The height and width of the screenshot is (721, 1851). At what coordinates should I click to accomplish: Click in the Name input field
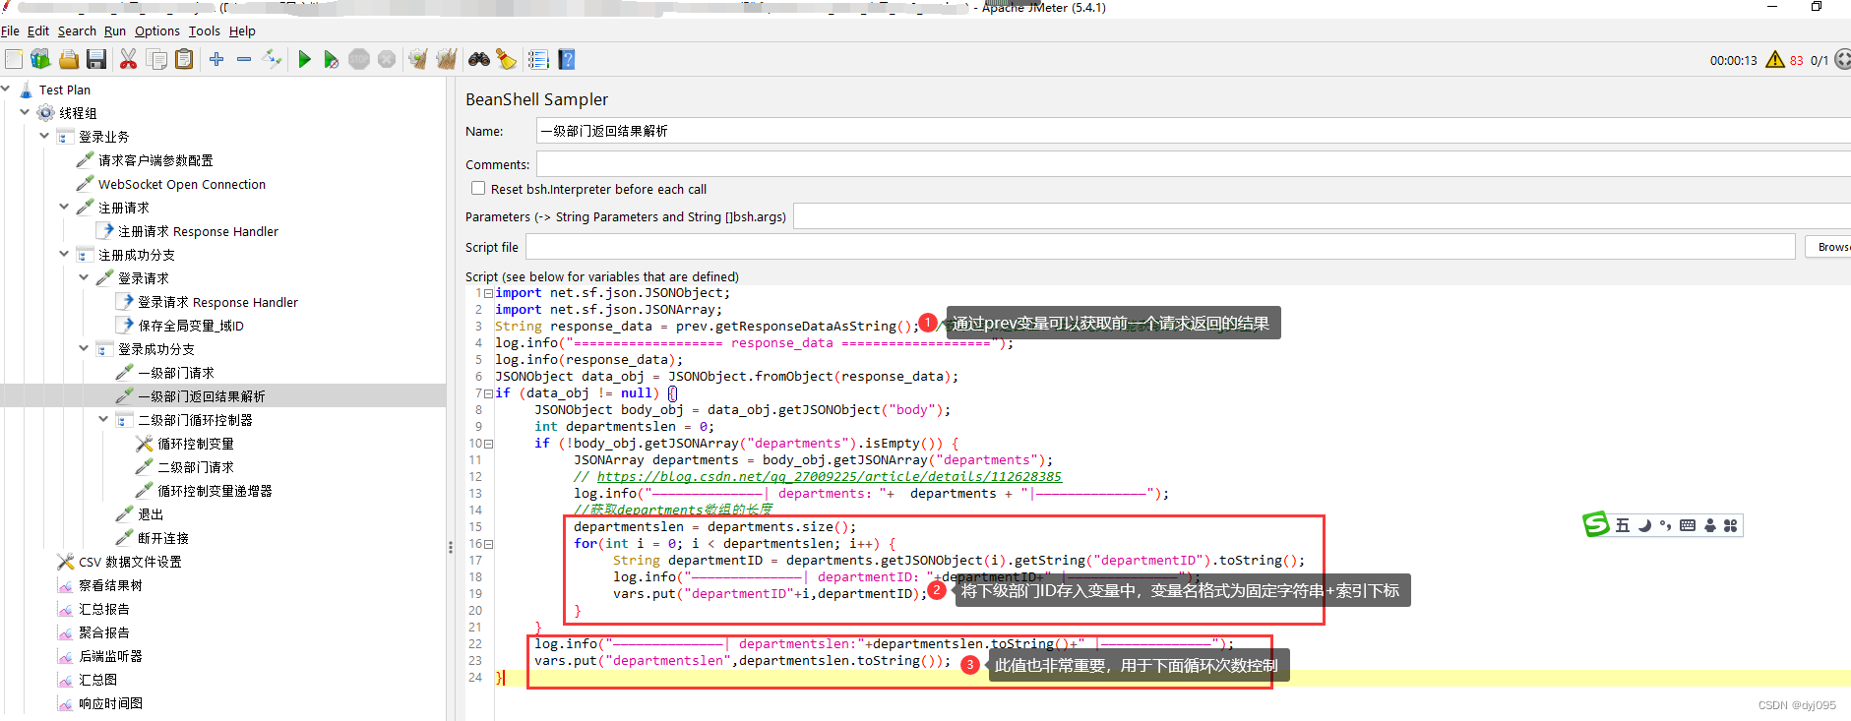coord(1193,131)
